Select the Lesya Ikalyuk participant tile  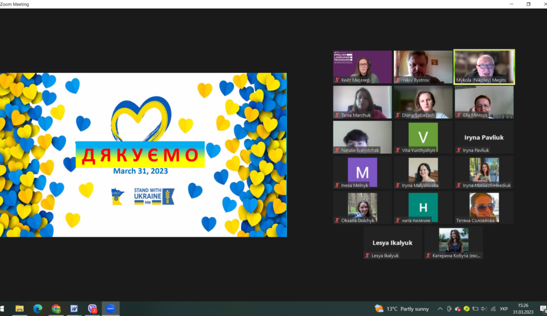[x=393, y=243]
